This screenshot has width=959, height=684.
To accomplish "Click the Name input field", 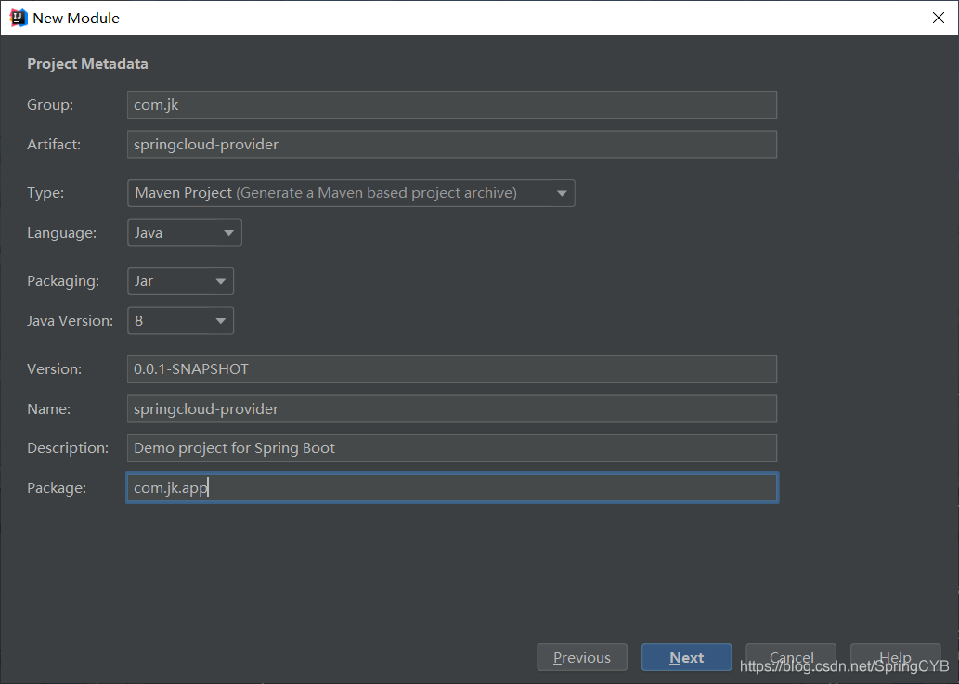I will click(x=452, y=409).
